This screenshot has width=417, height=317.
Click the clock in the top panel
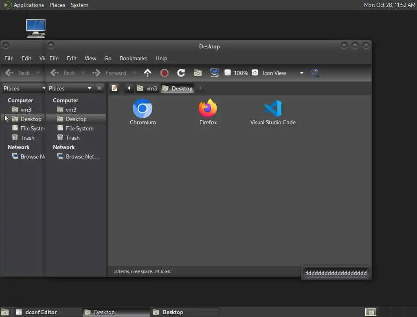coord(389,5)
